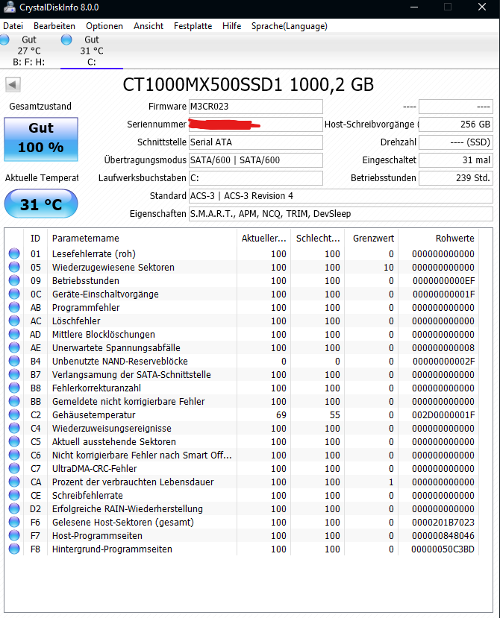
Task: Open the Hilfe menu
Action: (231, 26)
